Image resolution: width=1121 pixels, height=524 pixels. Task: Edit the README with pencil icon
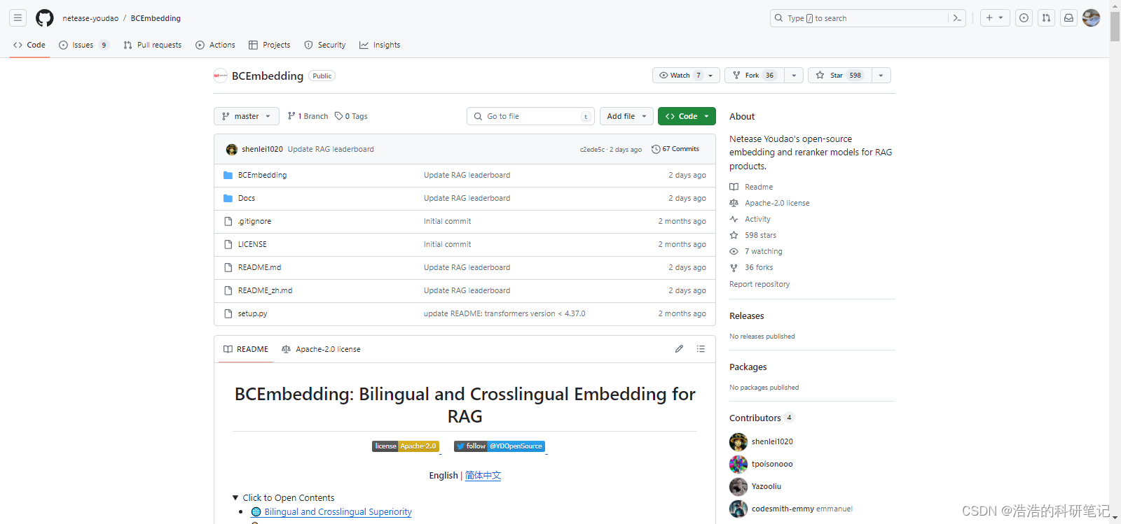click(679, 349)
